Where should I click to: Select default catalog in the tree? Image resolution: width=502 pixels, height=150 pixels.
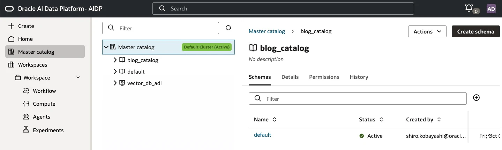(x=136, y=72)
